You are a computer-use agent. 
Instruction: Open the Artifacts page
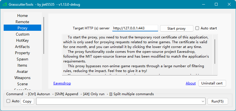click(x=22, y=47)
